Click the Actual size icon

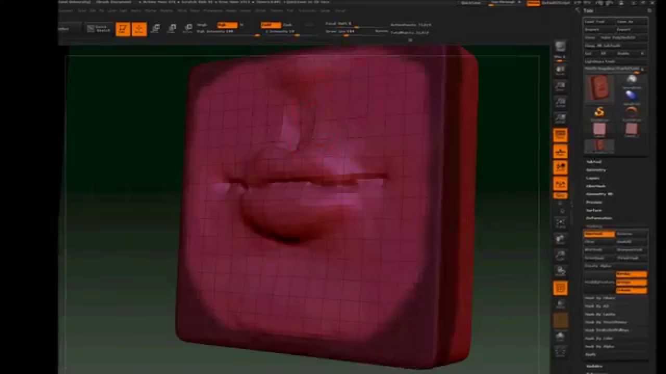pos(560,102)
